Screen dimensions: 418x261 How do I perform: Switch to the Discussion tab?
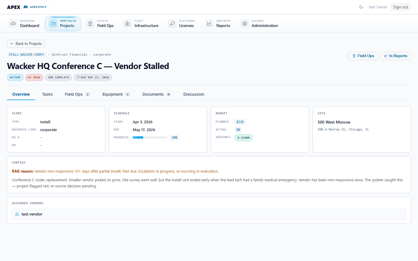[x=194, y=94]
